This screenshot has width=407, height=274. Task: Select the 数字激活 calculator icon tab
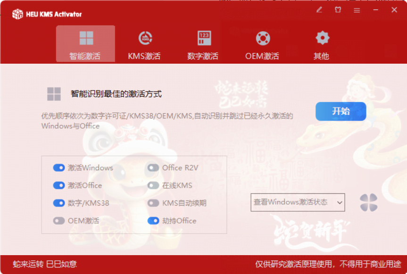click(203, 44)
